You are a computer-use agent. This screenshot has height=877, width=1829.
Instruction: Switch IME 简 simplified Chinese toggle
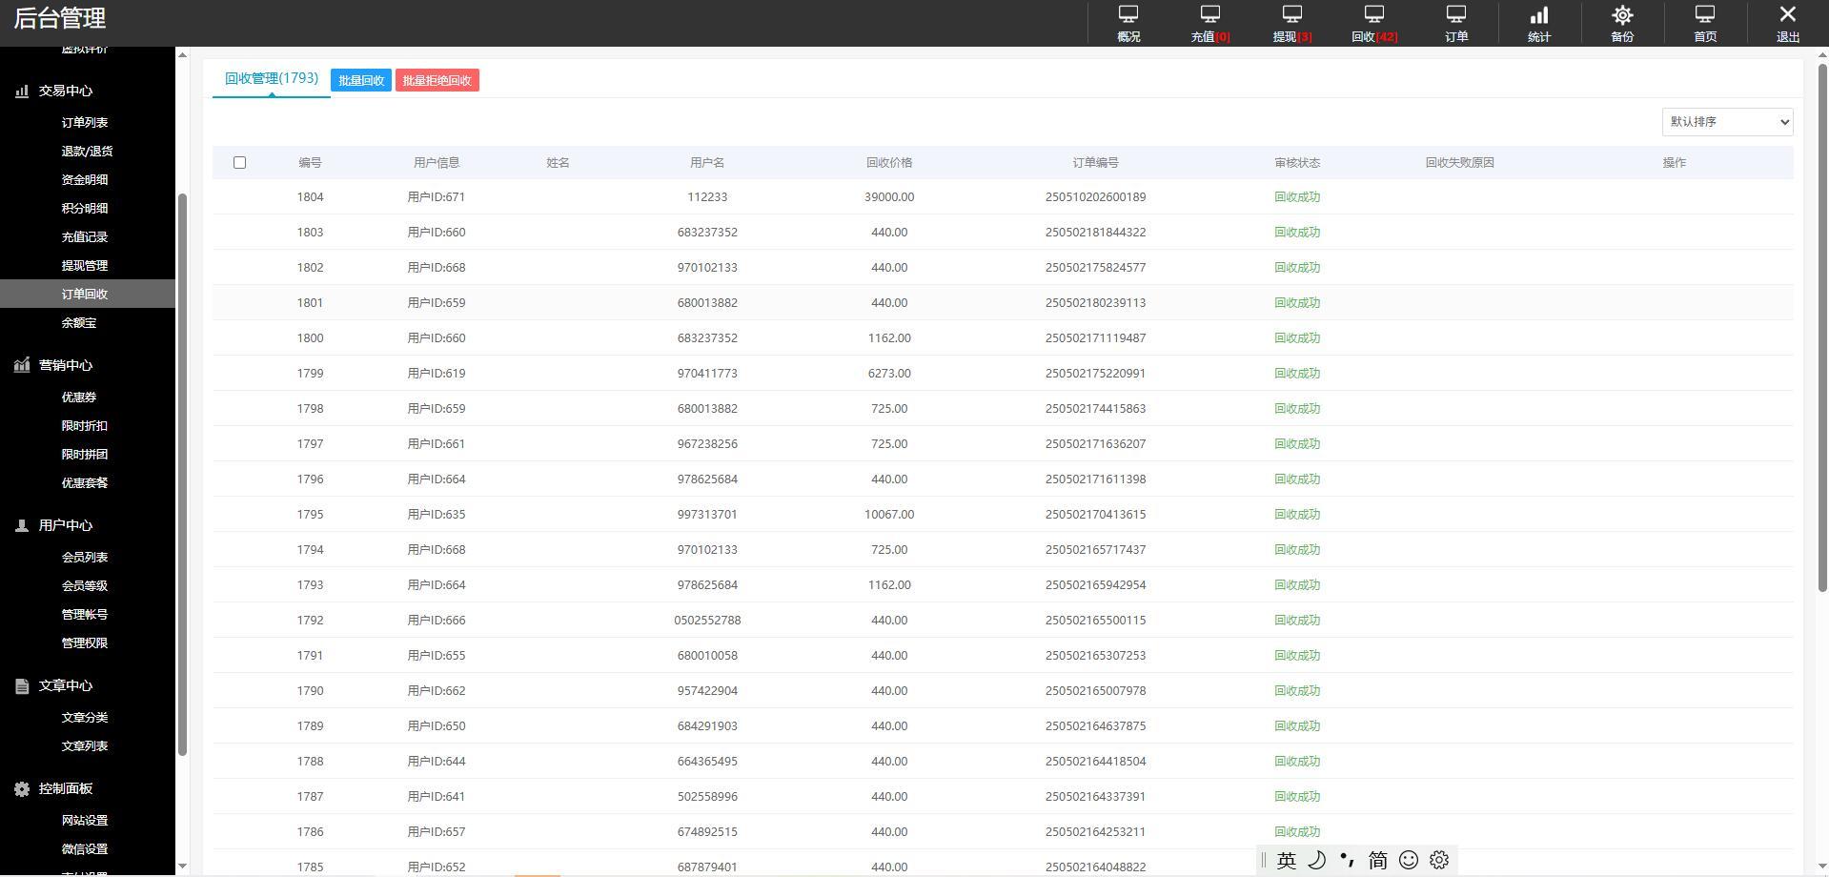[1377, 860]
